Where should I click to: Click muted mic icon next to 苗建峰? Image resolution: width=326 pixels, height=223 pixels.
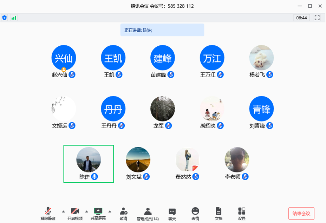point(171,74)
